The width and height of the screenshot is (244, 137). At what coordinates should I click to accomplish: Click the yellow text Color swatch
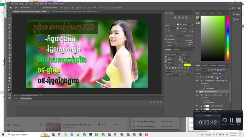coord(187,65)
